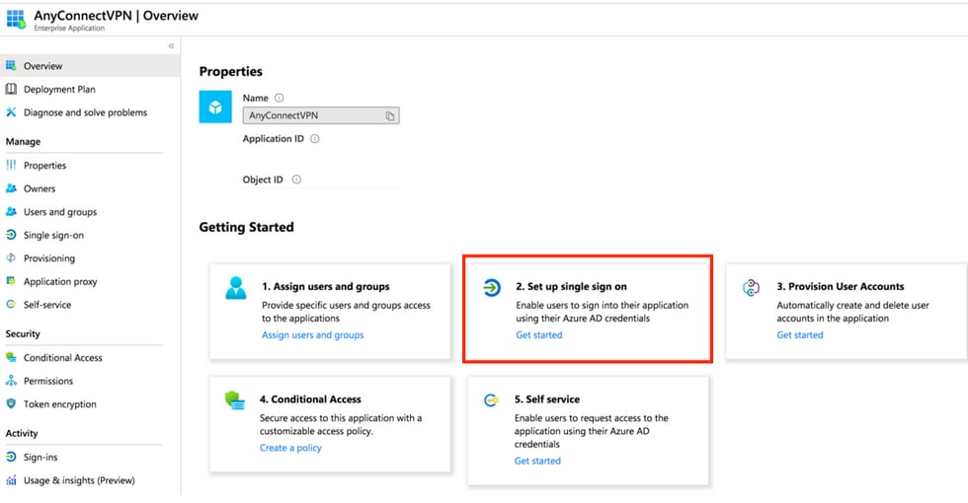Image resolution: width=968 pixels, height=503 pixels.
Task: Click the Diagnose and solve problems wrench icon
Action: pyautogui.click(x=11, y=112)
